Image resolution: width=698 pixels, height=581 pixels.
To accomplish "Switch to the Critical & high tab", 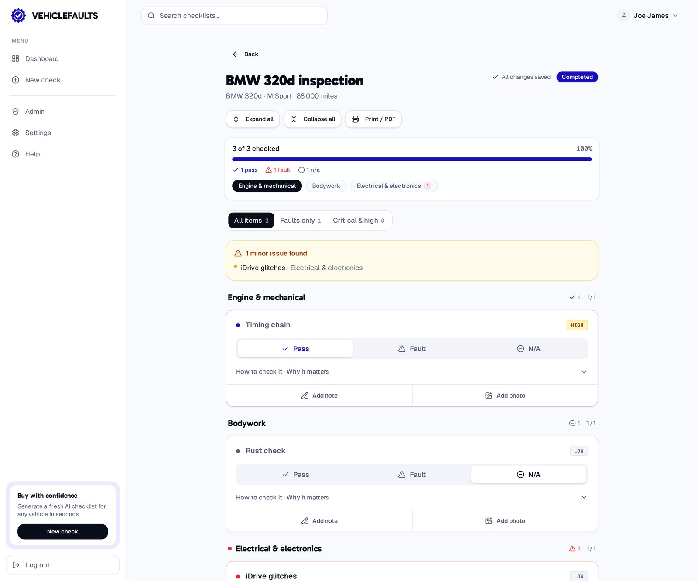I will [359, 221].
